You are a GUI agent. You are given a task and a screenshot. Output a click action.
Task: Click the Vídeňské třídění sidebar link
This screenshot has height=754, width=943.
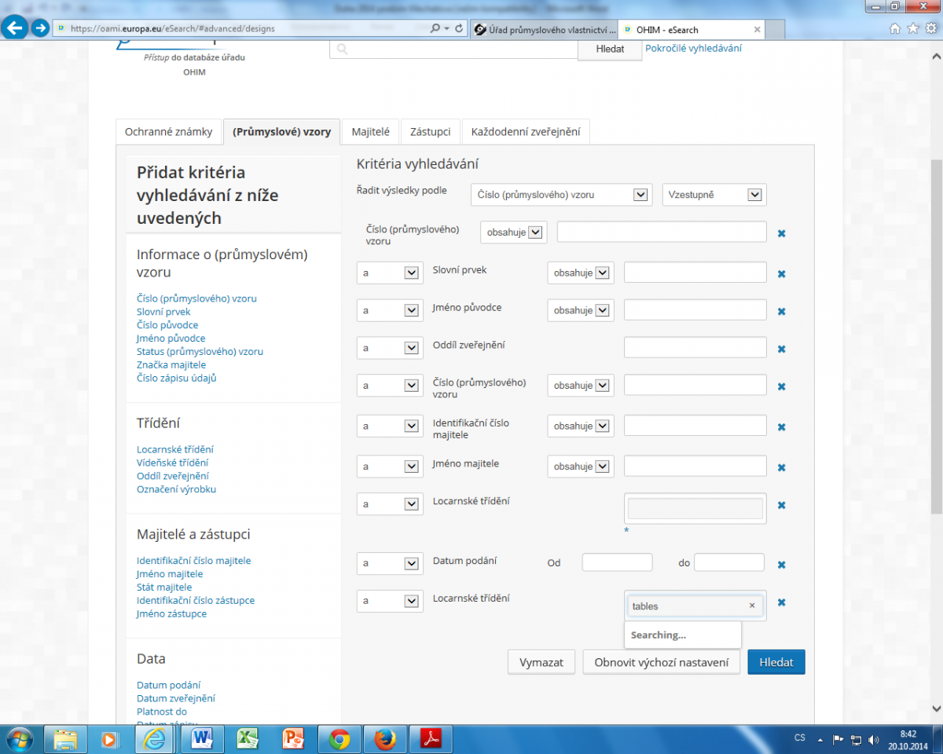click(172, 463)
